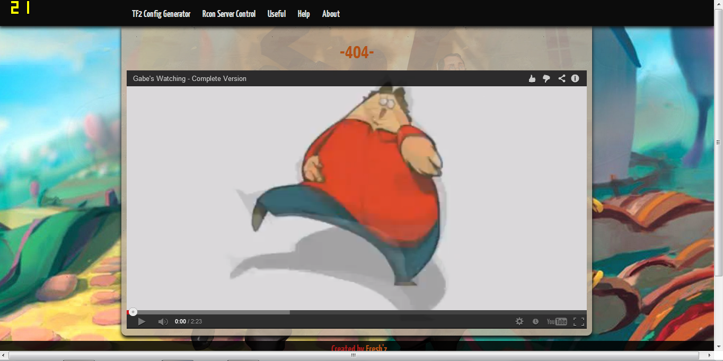Enter fullscreen with the fullscreen icon
The height and width of the screenshot is (361, 723).
click(579, 321)
